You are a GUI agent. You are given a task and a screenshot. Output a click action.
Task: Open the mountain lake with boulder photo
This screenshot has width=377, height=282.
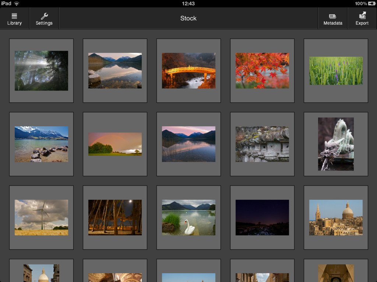click(115, 71)
